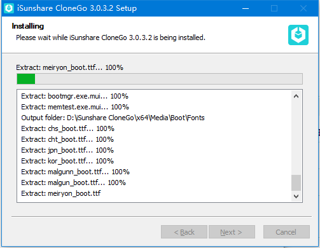The image size is (320, 248).
Task: Close the setup window
Action: click(x=303, y=8)
